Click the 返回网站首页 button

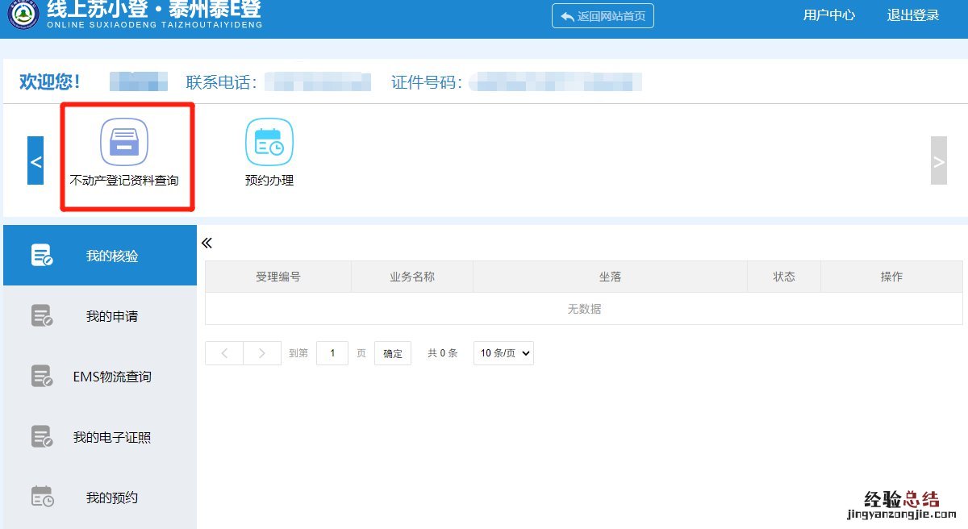603,16
